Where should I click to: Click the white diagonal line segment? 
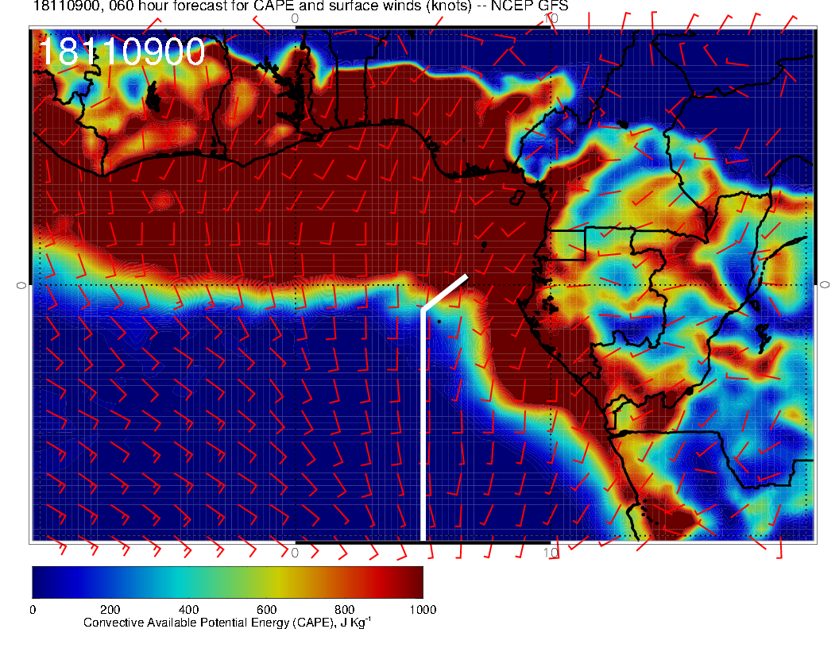tap(445, 292)
